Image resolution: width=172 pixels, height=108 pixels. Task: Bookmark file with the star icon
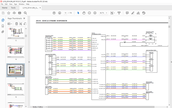click(x=9, y=13)
